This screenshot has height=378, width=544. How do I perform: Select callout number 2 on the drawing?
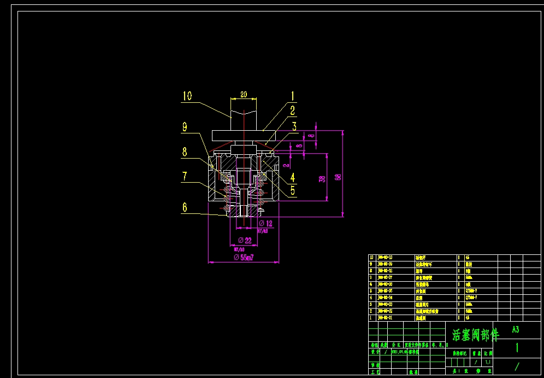tap(292, 111)
